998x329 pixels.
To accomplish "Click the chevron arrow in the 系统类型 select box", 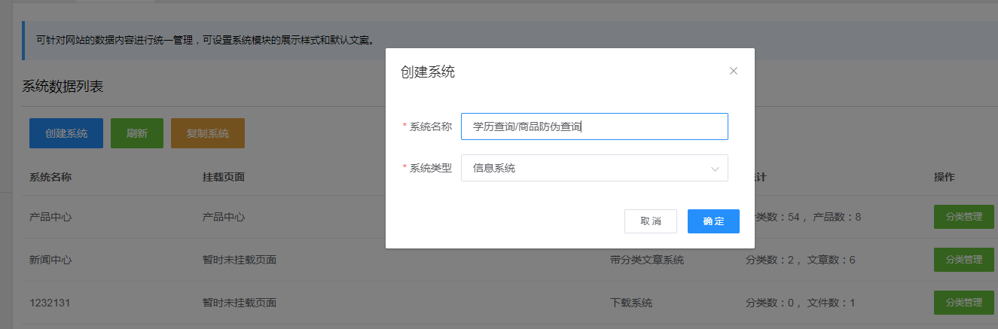I will coord(715,169).
